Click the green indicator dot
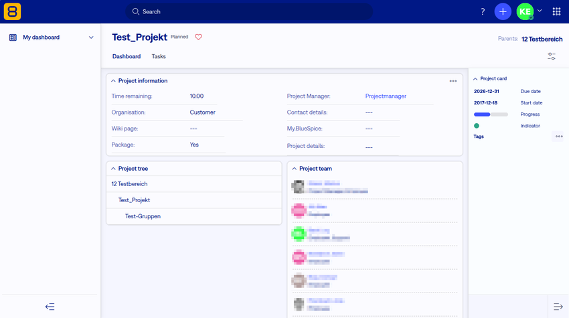The height and width of the screenshot is (318, 569). (477, 126)
